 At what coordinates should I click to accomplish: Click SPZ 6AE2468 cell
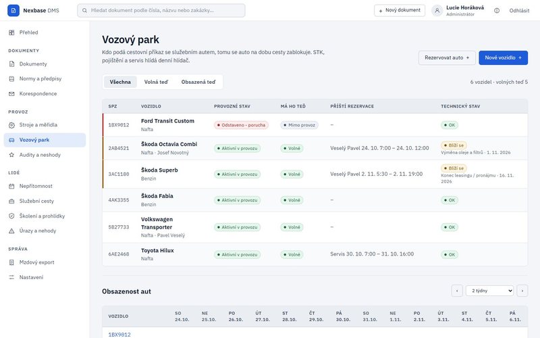119,254
